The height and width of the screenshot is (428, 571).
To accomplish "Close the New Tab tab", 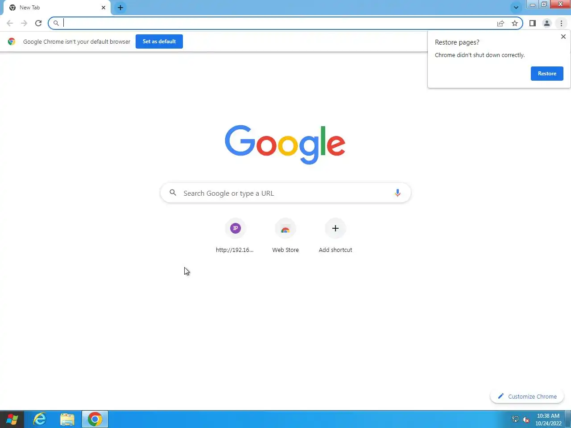I will 103,8.
